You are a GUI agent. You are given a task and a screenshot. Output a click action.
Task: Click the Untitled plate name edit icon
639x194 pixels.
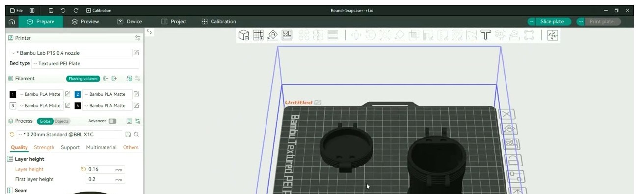pos(318,102)
